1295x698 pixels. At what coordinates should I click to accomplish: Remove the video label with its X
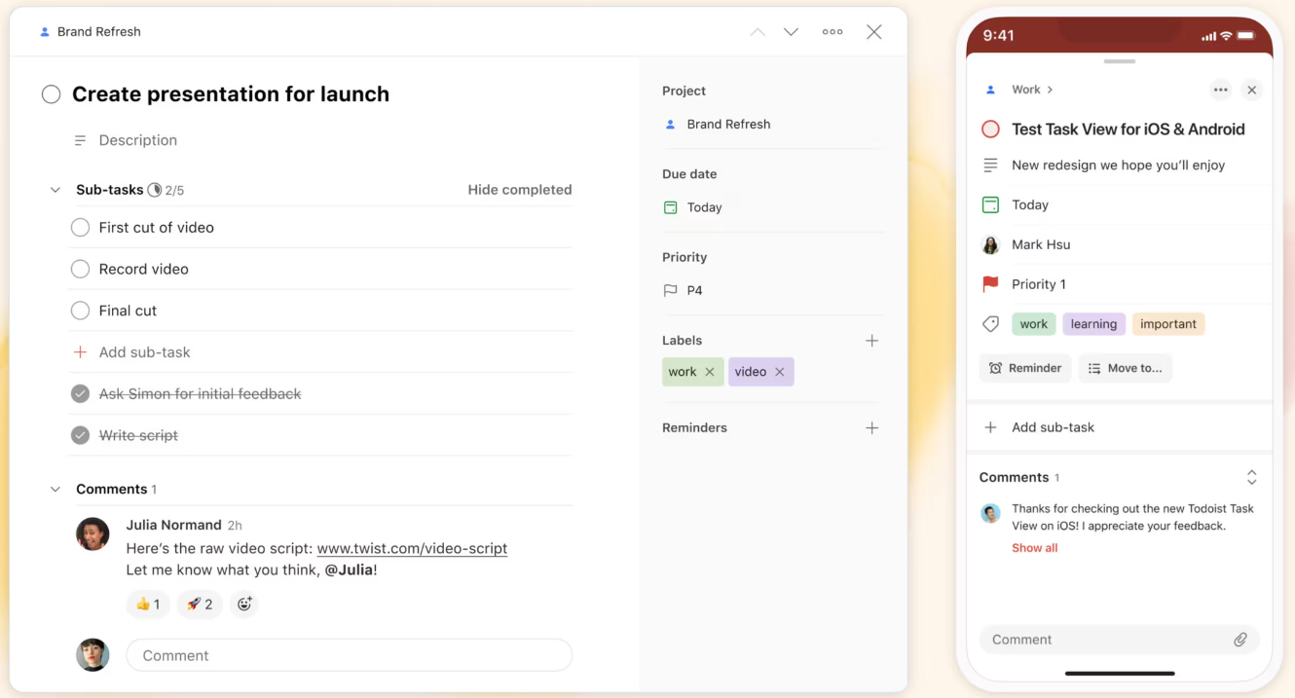click(778, 371)
